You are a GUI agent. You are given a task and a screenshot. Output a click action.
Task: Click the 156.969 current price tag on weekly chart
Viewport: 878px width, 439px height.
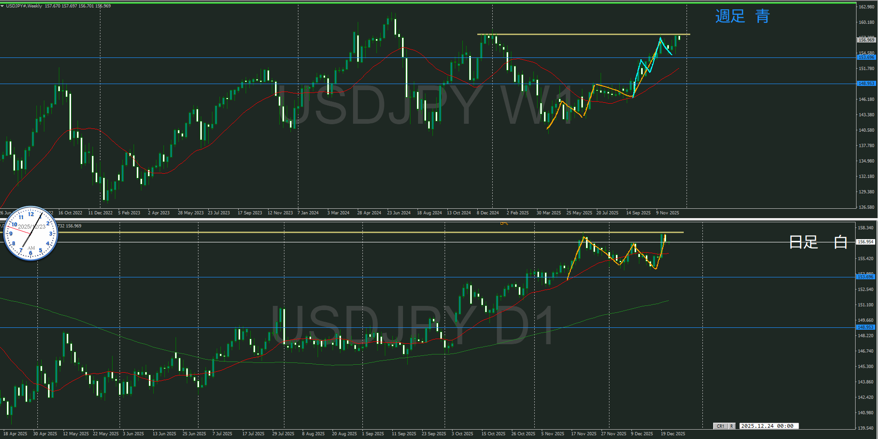[x=866, y=40]
